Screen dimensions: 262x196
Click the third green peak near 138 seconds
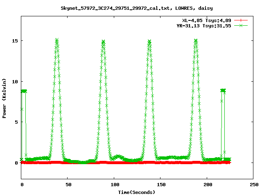(x=149, y=41)
